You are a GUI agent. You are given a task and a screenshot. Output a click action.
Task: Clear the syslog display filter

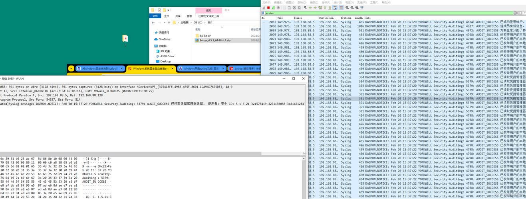point(515,13)
